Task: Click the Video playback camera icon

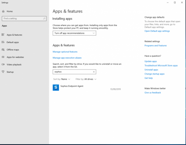Action: (3, 65)
